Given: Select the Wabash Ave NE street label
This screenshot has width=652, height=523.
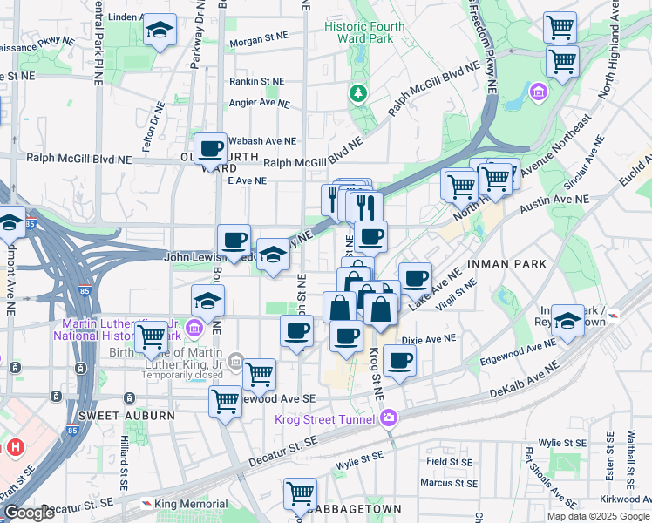Looking at the screenshot, I should click(x=262, y=141).
